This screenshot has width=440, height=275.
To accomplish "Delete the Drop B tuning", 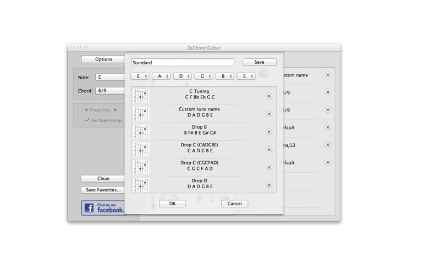I will 269,131.
